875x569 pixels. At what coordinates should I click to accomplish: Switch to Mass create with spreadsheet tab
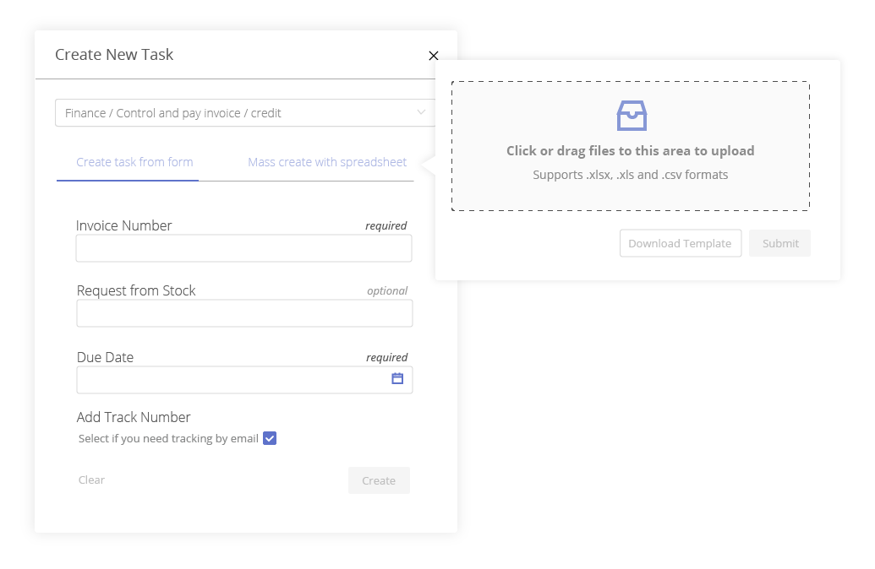[x=327, y=161]
